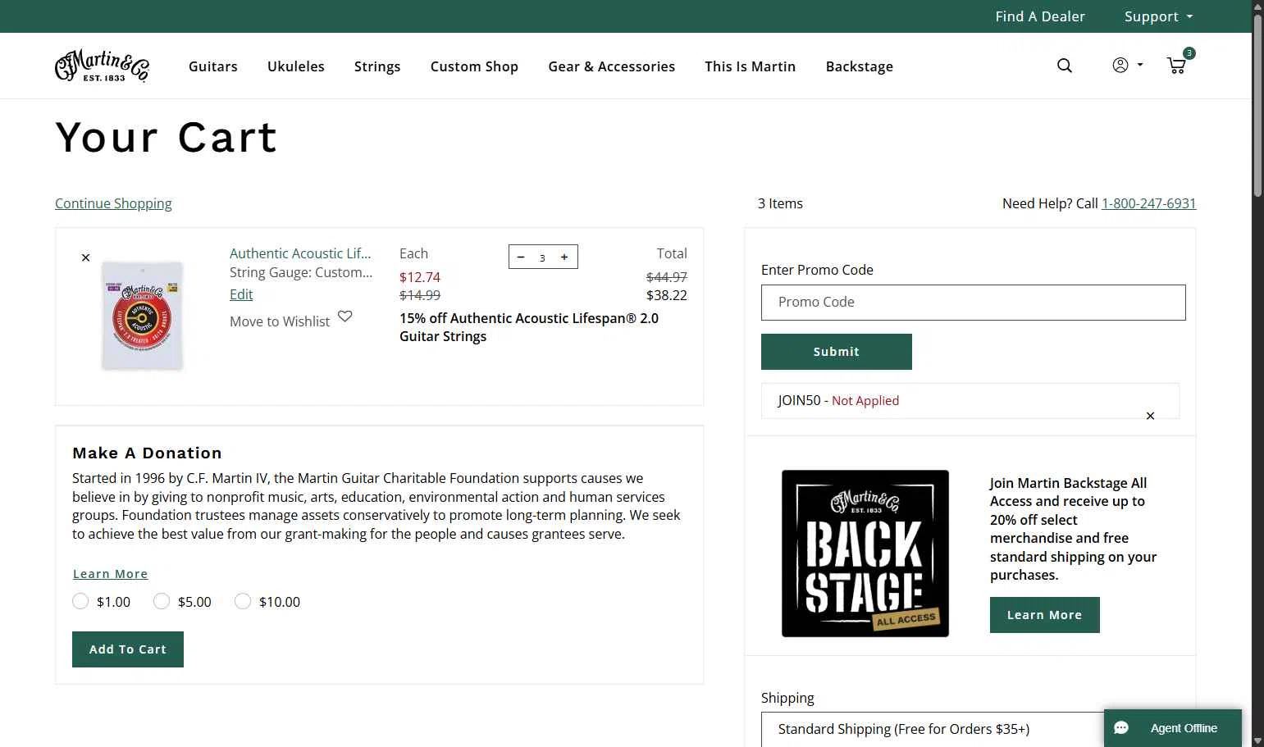This screenshot has height=747, width=1264.
Task: Click the Backstage All Access image
Action: 865,553
